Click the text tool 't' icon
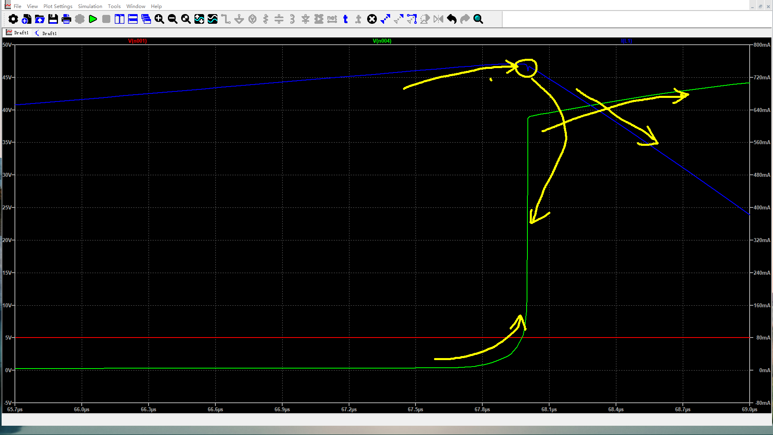 coord(345,19)
